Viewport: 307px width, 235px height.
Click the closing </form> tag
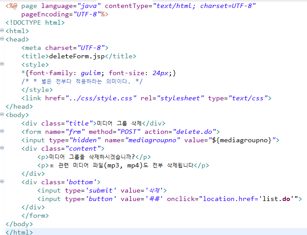(x=35, y=216)
